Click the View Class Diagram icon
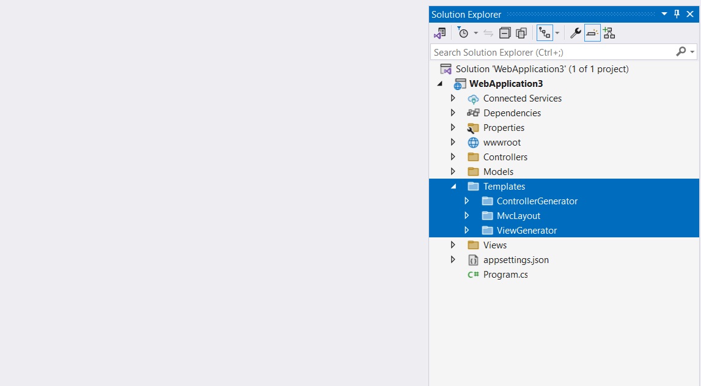The width and height of the screenshot is (701, 386). [609, 33]
